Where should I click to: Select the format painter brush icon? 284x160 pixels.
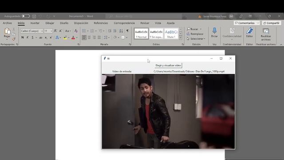coord(14,39)
